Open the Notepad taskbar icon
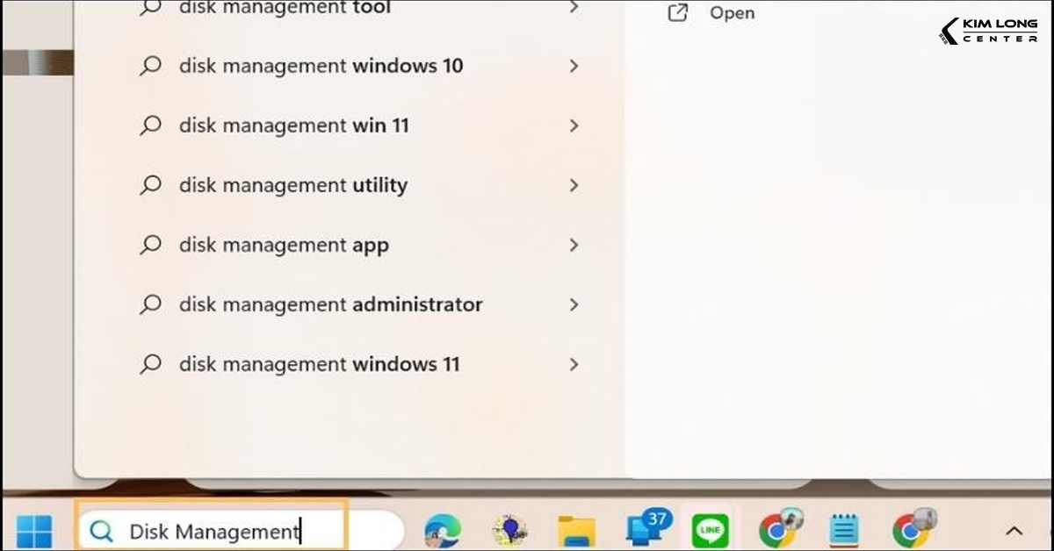Image resolution: width=1054 pixels, height=551 pixels. pyautogui.click(x=844, y=531)
